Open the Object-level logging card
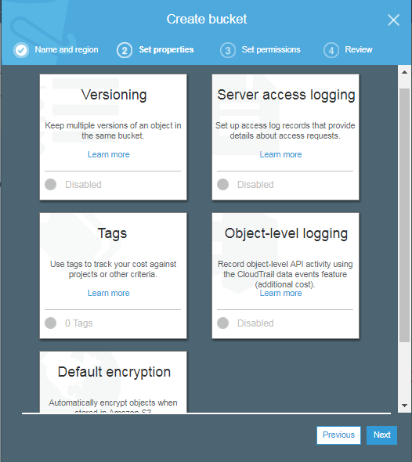Screen dimensions: 412x462 286,276
